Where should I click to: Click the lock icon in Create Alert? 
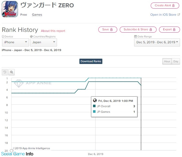pos(173,6)
